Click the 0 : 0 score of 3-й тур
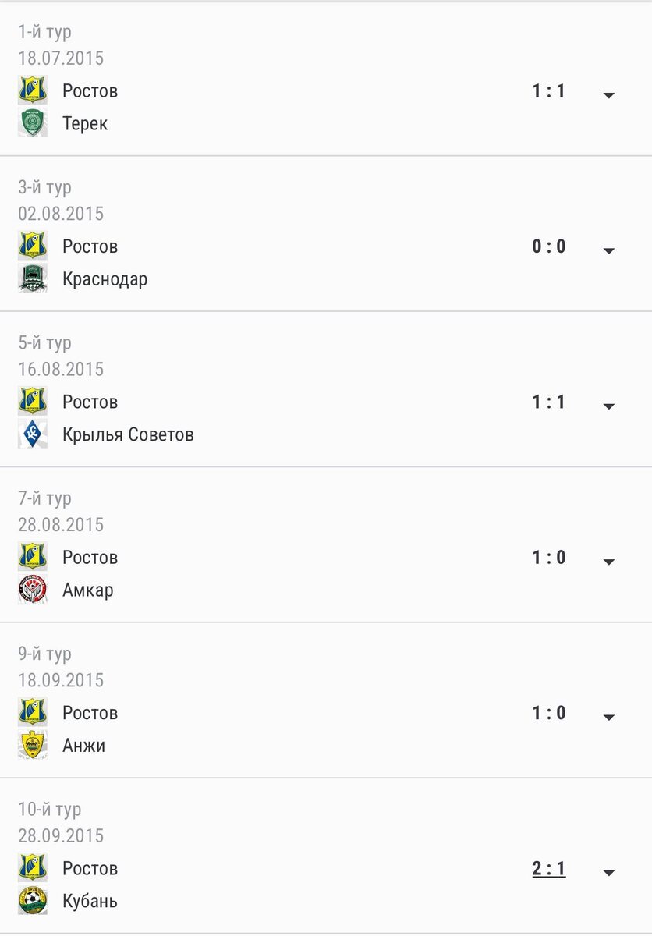Viewport: 652px width, 936px height. pos(549,246)
